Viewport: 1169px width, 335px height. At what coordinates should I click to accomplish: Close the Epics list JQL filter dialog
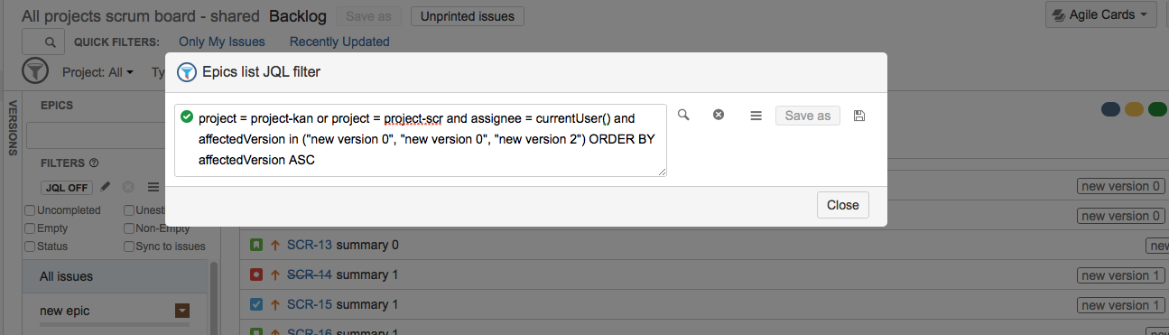(842, 205)
